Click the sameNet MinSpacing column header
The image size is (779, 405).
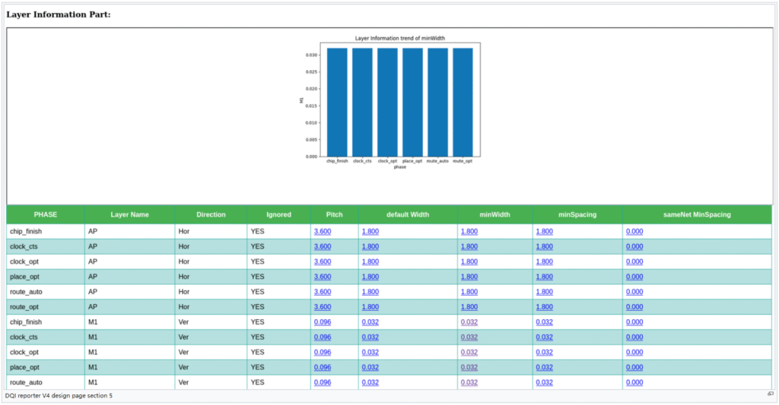coord(697,215)
